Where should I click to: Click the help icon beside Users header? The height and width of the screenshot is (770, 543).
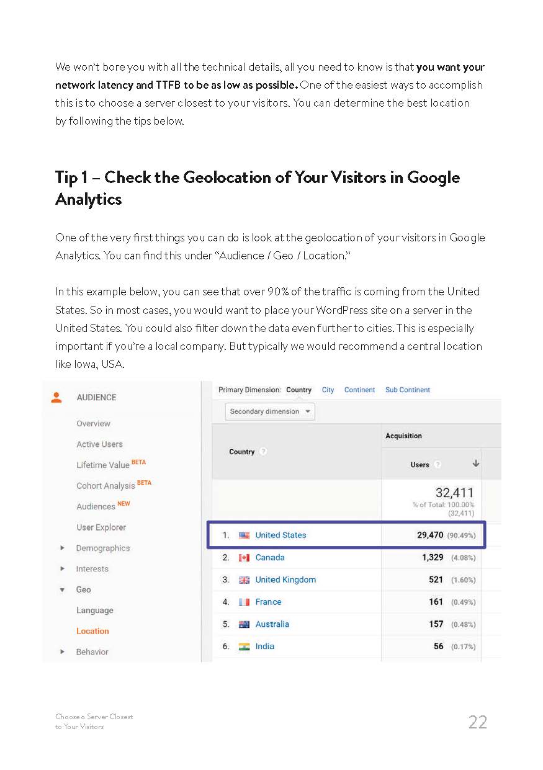pyautogui.click(x=438, y=464)
